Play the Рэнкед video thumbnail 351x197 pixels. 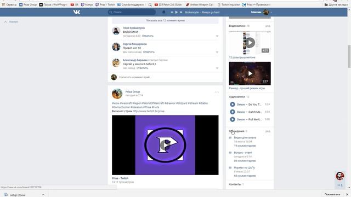pyautogui.click(x=250, y=73)
